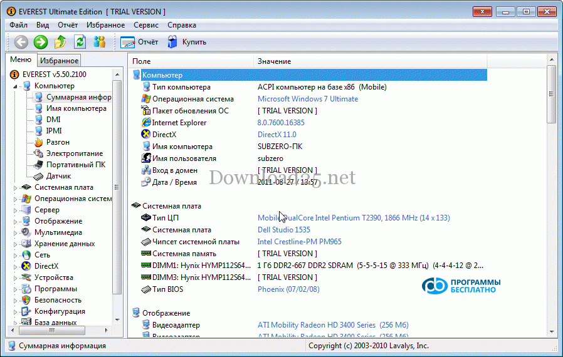Expand the Сеть tree node

[15, 256]
